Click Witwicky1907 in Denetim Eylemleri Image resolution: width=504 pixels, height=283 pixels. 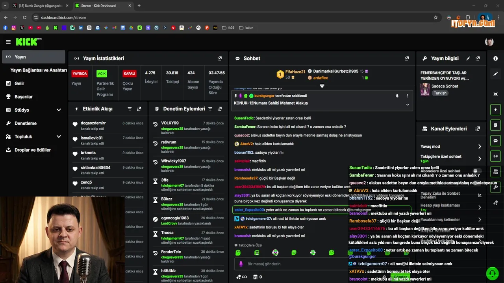174,161
